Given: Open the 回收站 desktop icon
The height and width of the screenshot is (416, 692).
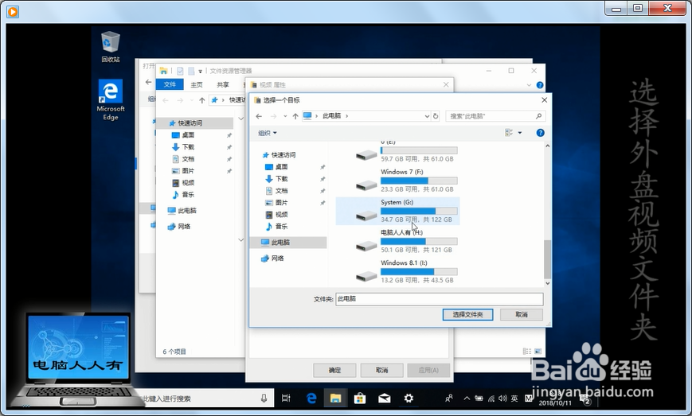Looking at the screenshot, I should [111, 47].
